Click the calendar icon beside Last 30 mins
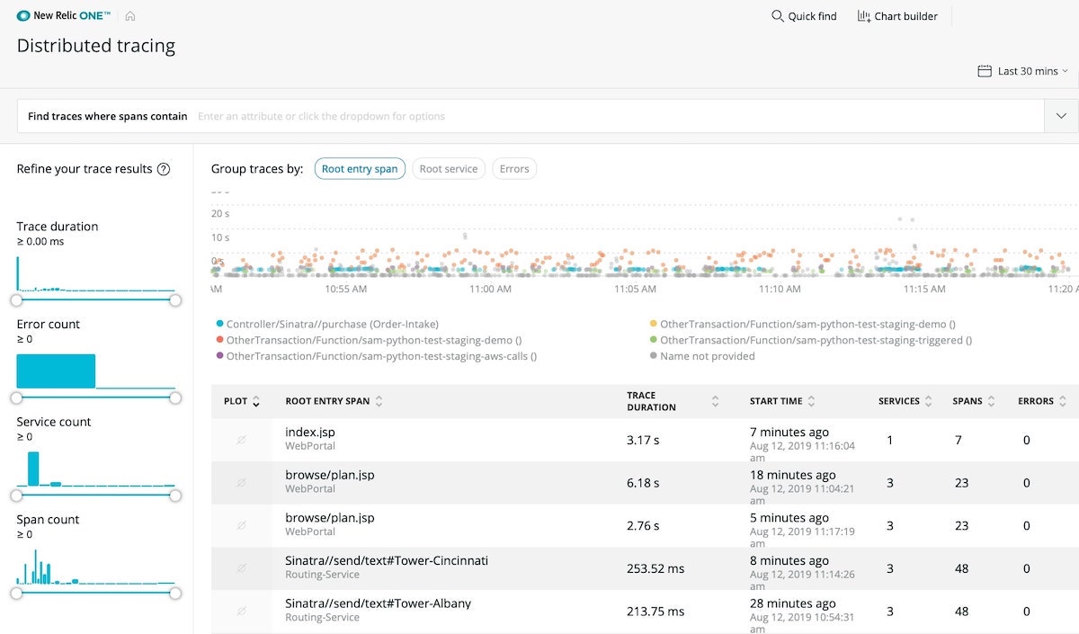Viewport: 1079px width, 634px height. tap(985, 71)
